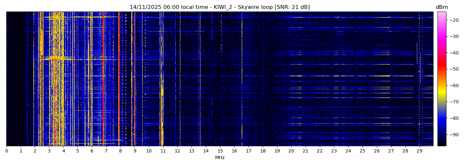Viewport: 464px width, 165px height.
Task: Select the −90 tick on the colorbar
Action: point(453,135)
